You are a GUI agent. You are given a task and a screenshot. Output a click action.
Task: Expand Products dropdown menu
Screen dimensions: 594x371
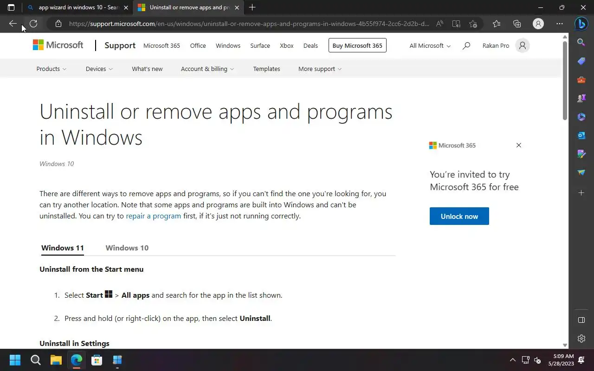coord(52,69)
